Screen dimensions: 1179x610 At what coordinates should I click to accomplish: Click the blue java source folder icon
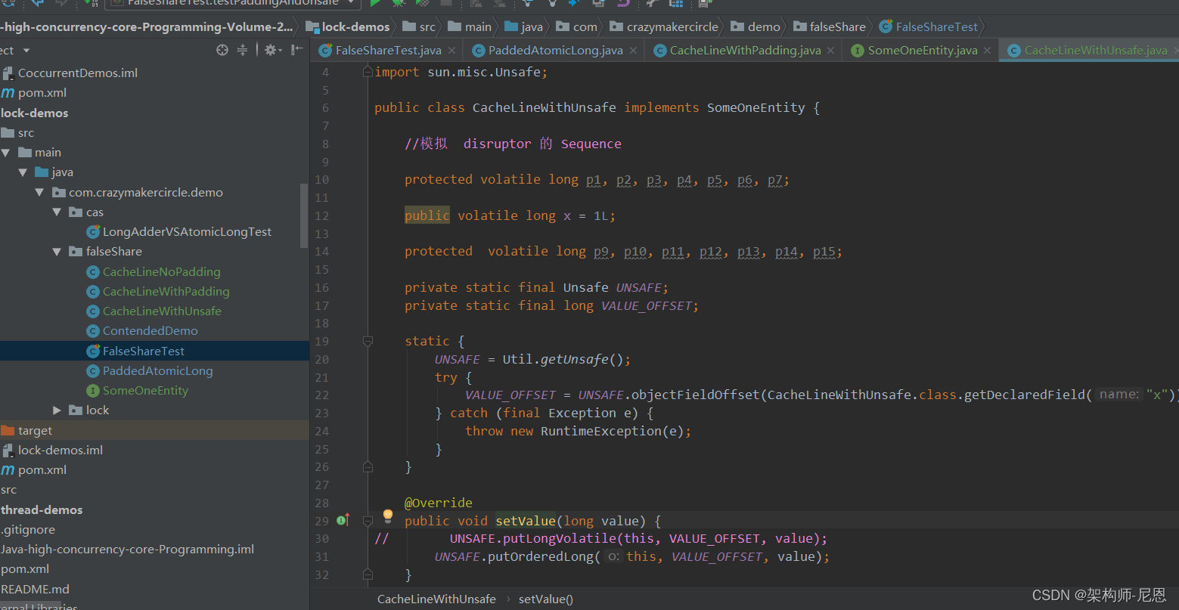click(x=42, y=172)
